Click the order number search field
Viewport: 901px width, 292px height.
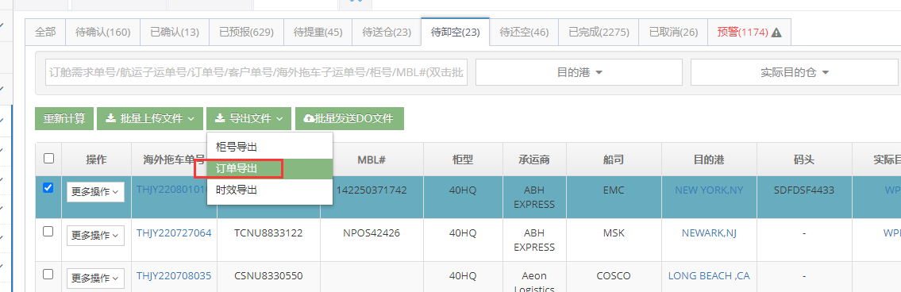click(x=256, y=73)
